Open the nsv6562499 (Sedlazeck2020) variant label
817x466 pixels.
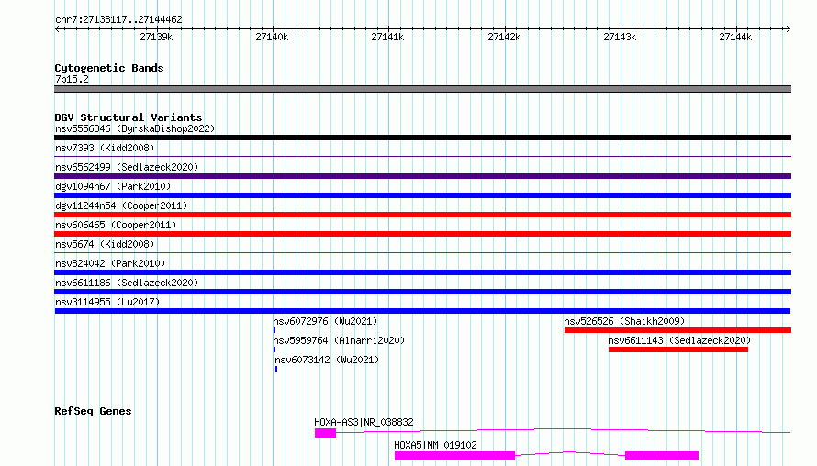coord(127,167)
